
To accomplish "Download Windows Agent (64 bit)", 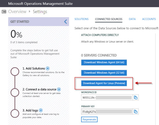I will pyautogui.click(x=104, y=62).
